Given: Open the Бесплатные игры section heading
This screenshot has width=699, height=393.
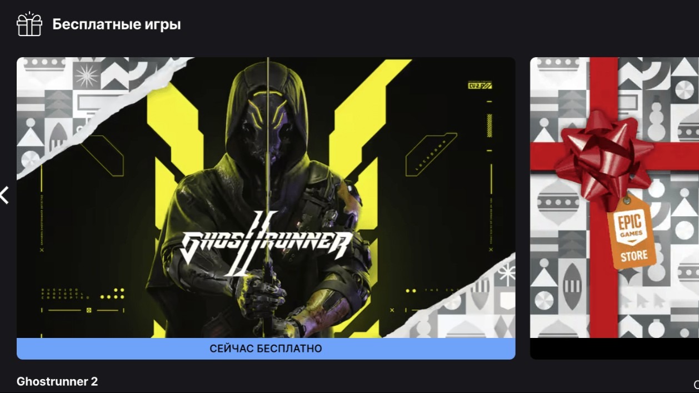Looking at the screenshot, I should (x=117, y=24).
